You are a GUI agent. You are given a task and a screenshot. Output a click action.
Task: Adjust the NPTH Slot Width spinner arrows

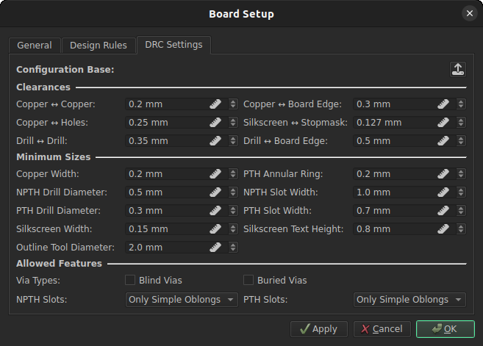pyautogui.click(x=461, y=192)
